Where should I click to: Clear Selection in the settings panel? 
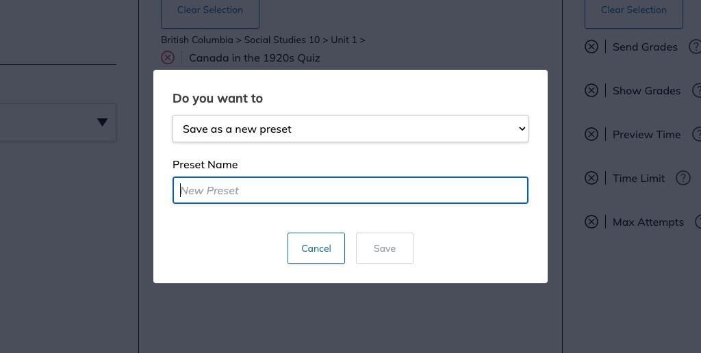633,10
